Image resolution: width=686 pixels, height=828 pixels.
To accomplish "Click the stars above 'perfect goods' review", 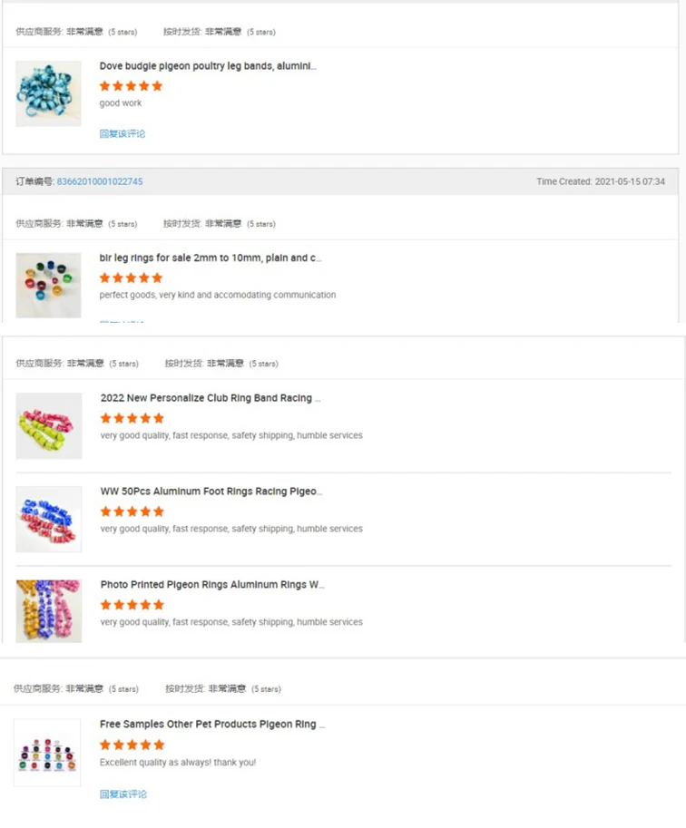I will (x=131, y=278).
